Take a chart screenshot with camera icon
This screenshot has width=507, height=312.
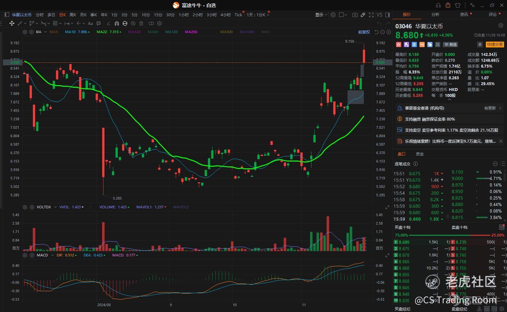point(355,15)
